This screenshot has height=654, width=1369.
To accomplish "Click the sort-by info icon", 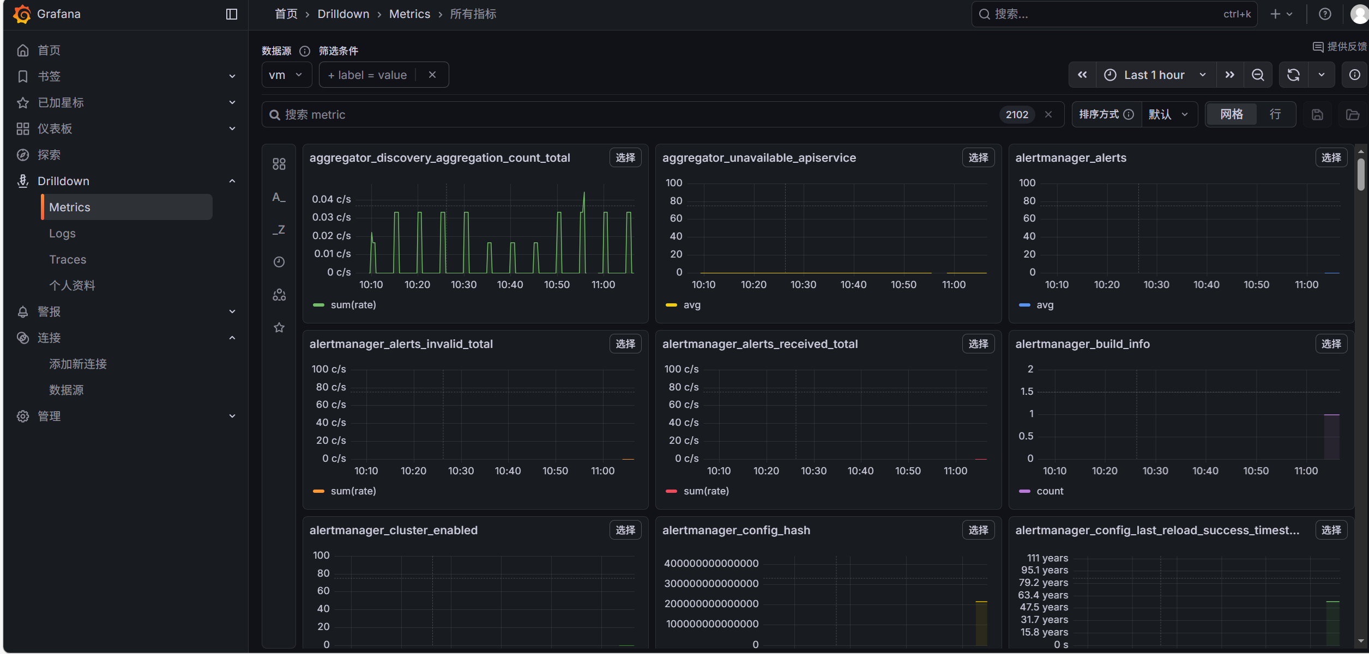I will click(1129, 114).
